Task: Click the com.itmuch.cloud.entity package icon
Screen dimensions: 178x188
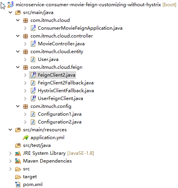Action: click(25, 52)
